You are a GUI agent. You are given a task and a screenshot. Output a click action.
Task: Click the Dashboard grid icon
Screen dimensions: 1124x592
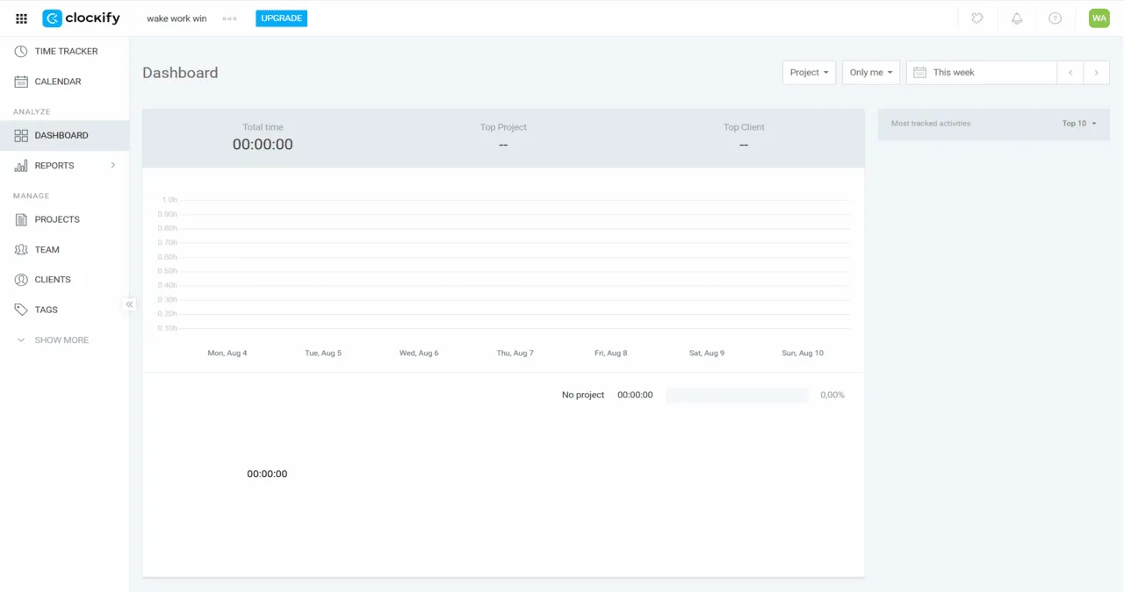click(x=20, y=135)
